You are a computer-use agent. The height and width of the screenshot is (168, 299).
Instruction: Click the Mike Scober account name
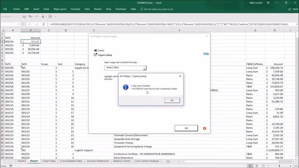click(256, 3)
